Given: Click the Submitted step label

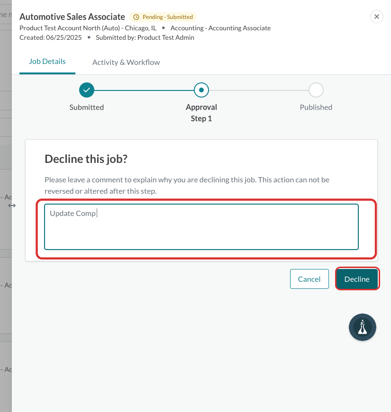Looking at the screenshot, I should click(x=87, y=107).
